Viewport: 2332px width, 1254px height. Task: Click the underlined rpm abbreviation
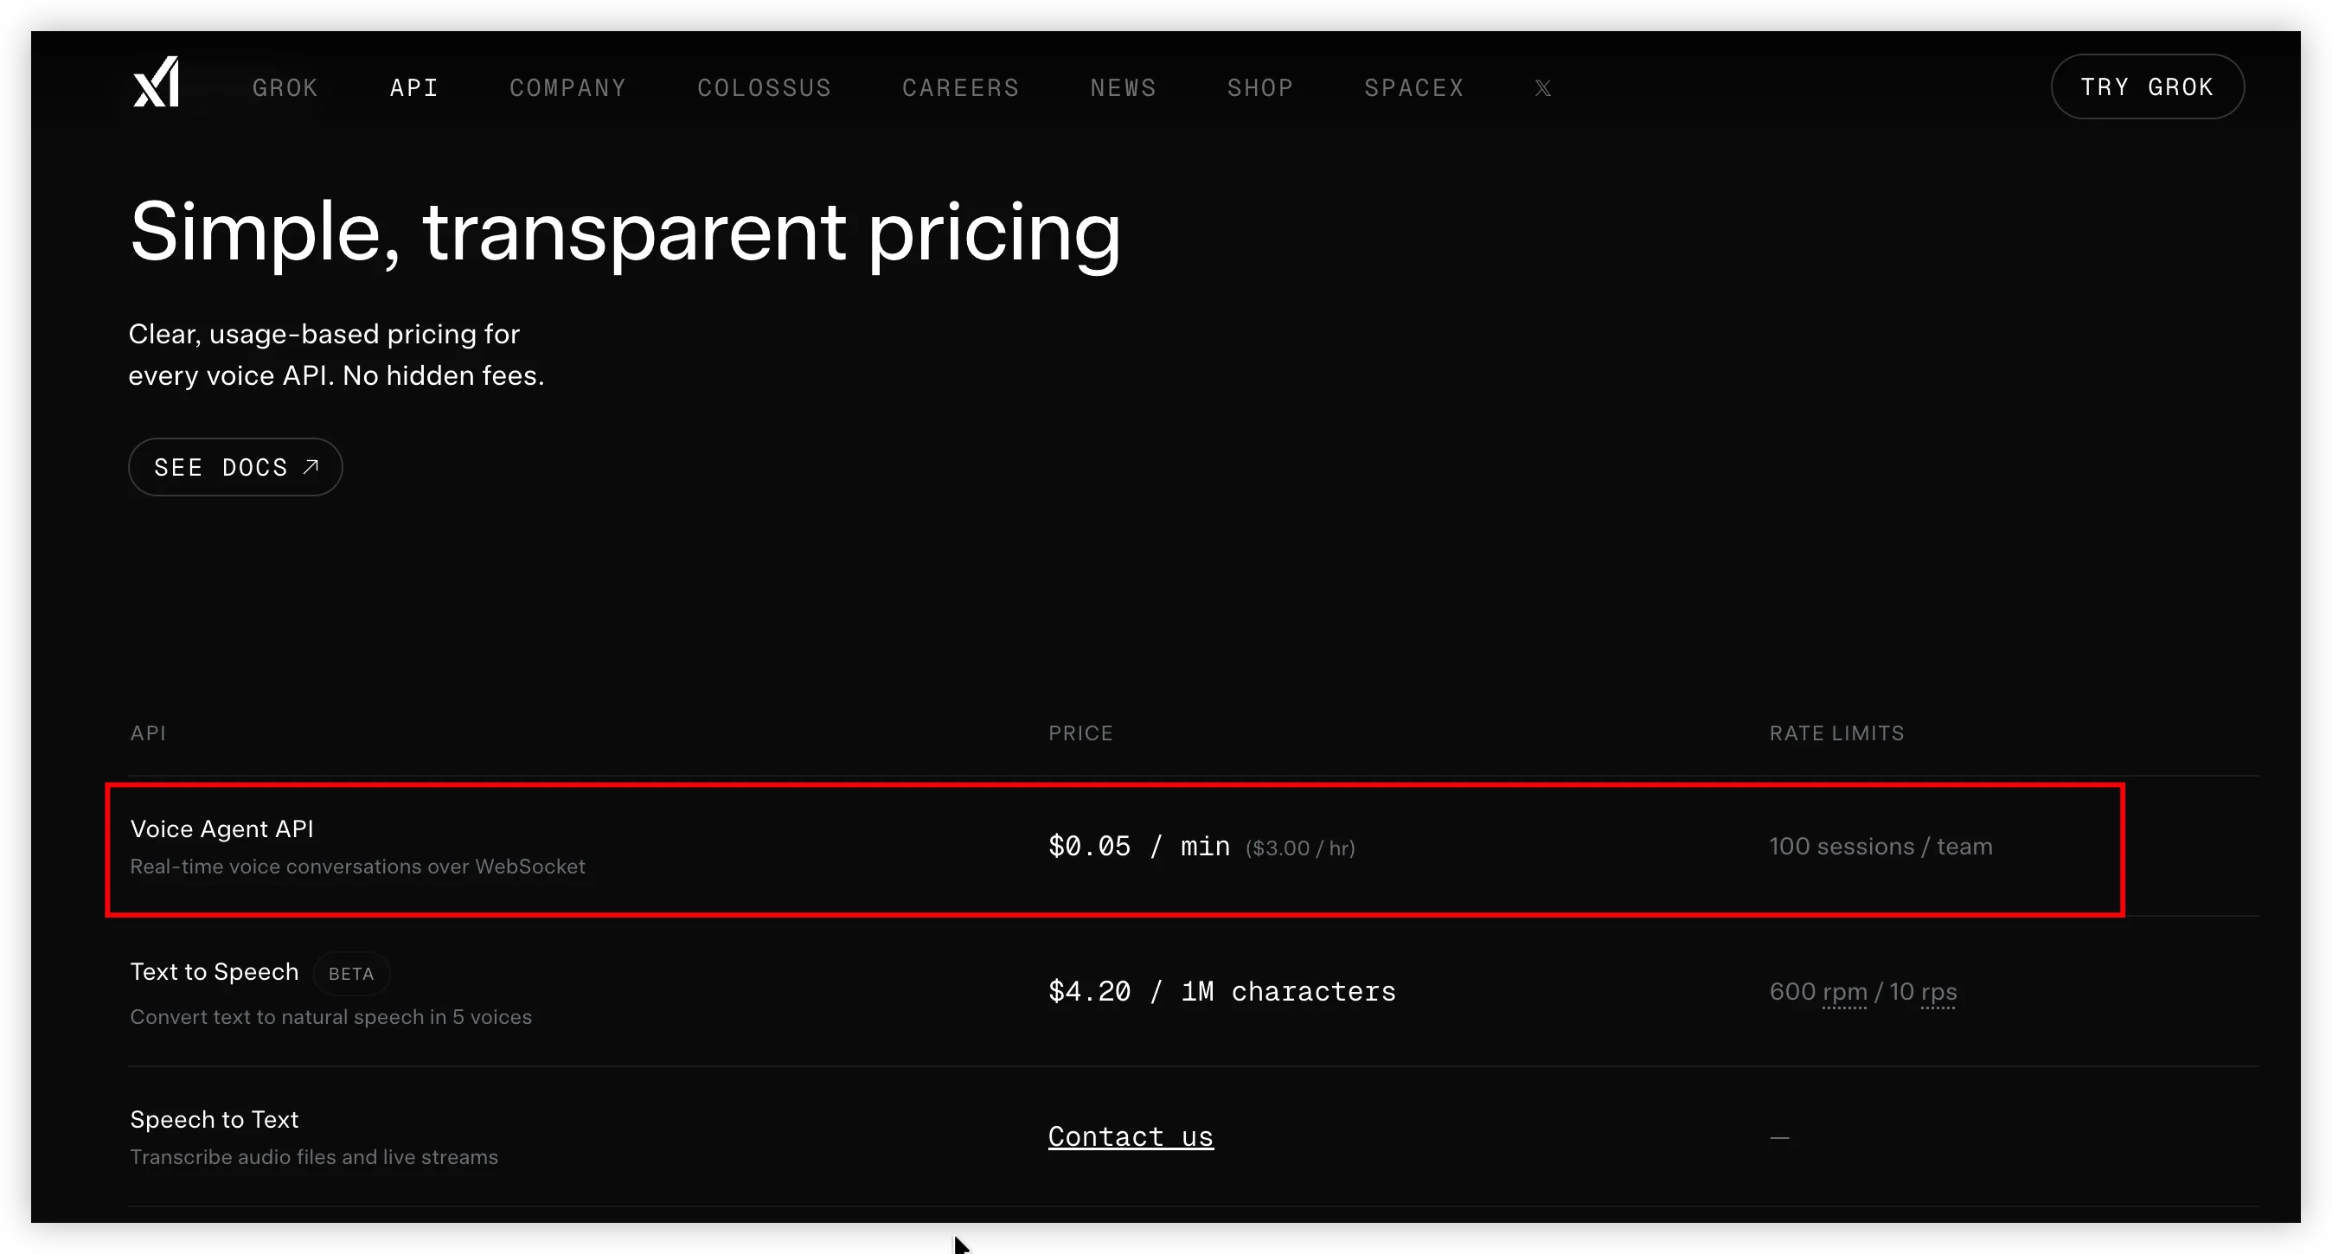coord(1844,991)
